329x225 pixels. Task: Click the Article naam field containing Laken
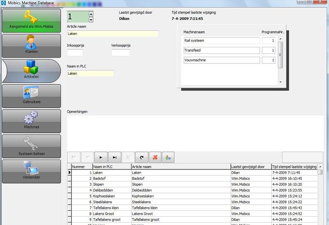tap(112, 34)
